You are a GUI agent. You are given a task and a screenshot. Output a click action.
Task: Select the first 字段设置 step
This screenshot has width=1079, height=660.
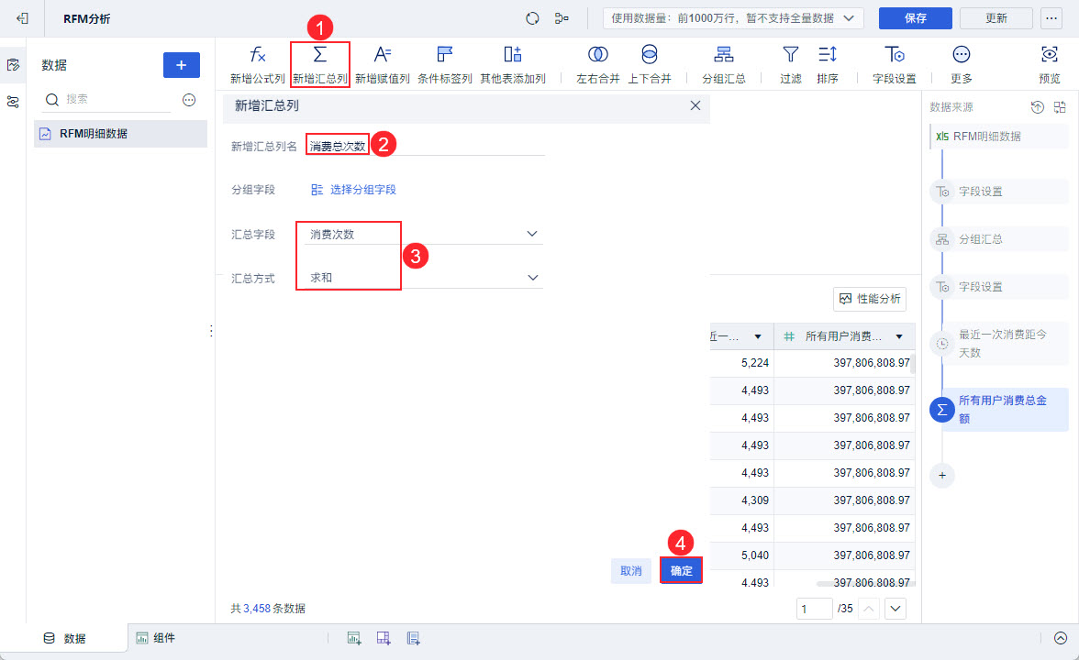click(999, 191)
